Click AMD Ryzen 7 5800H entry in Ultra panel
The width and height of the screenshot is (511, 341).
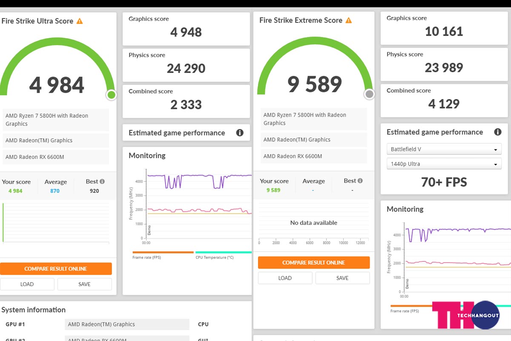click(56, 120)
